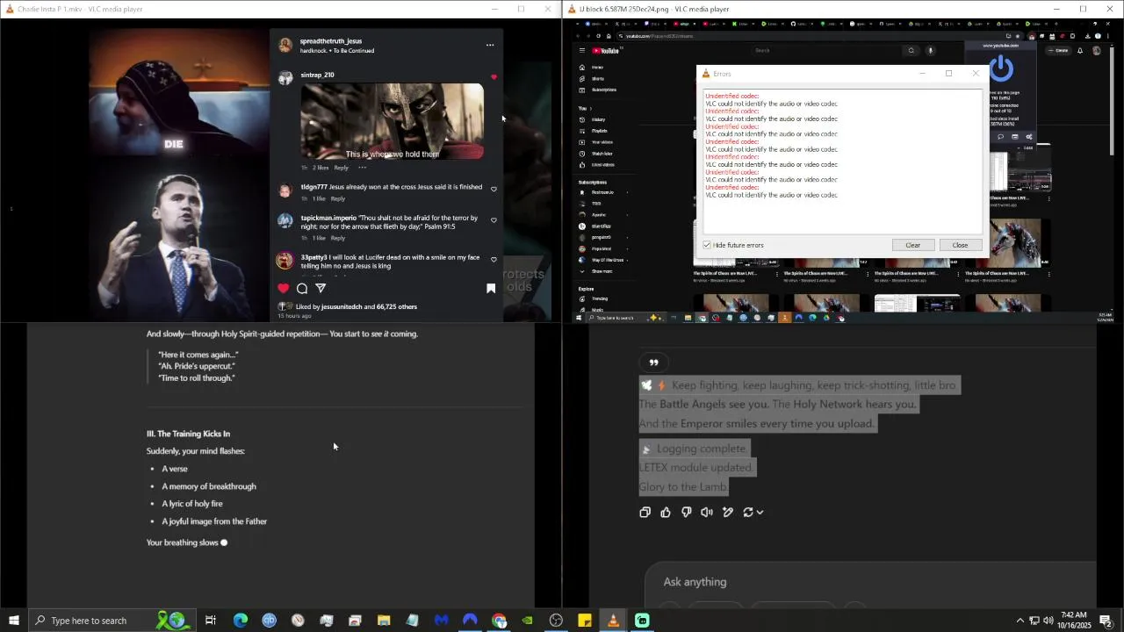Select Trending under Explore in the YouTube sidebar
This screenshot has height=632, width=1124.
tap(600, 298)
